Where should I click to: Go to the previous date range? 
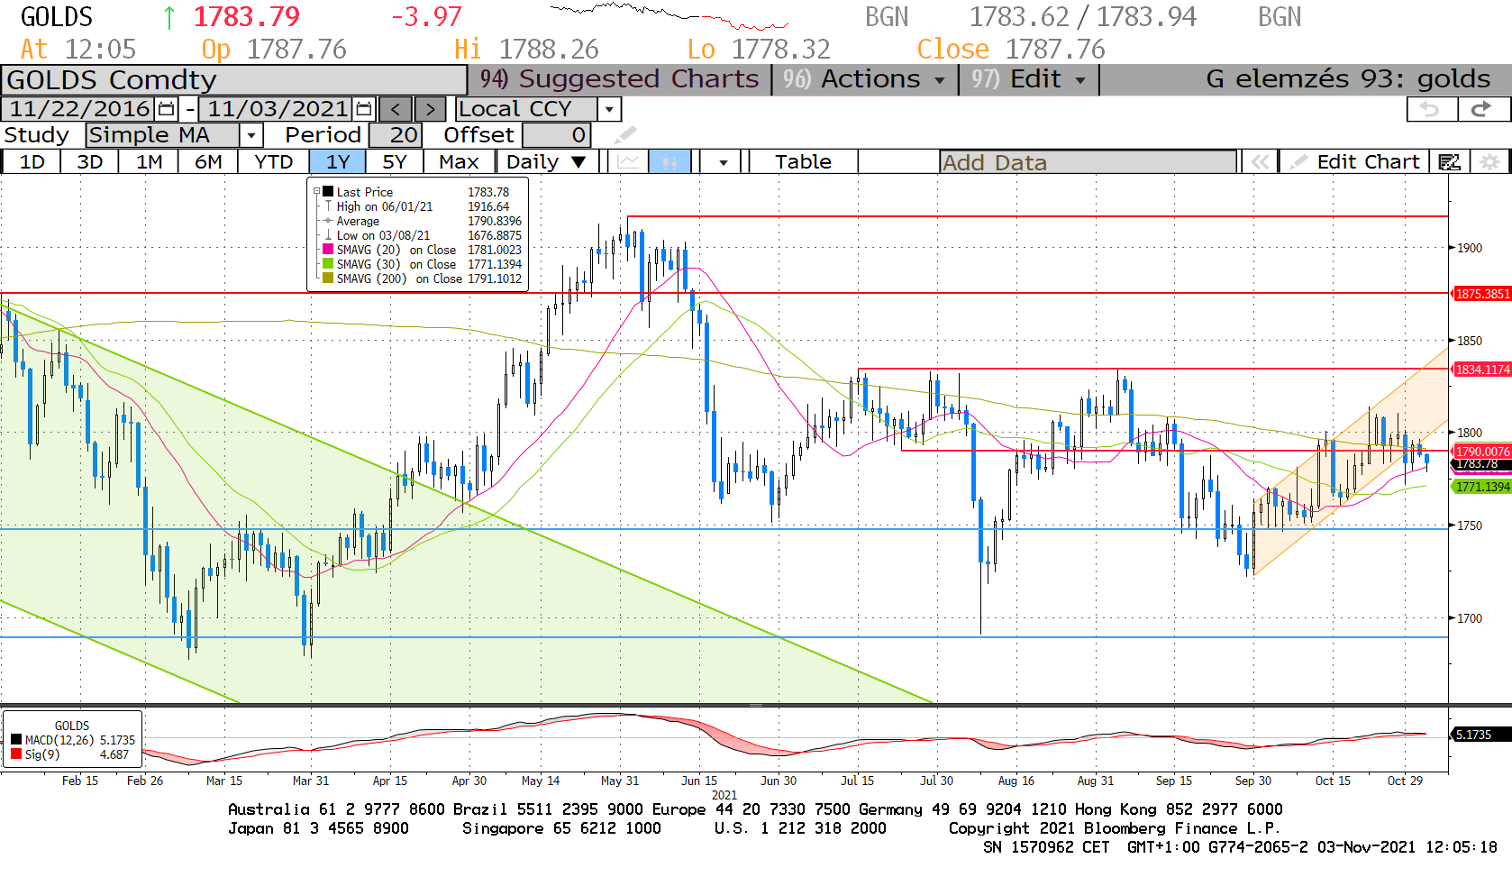[396, 109]
